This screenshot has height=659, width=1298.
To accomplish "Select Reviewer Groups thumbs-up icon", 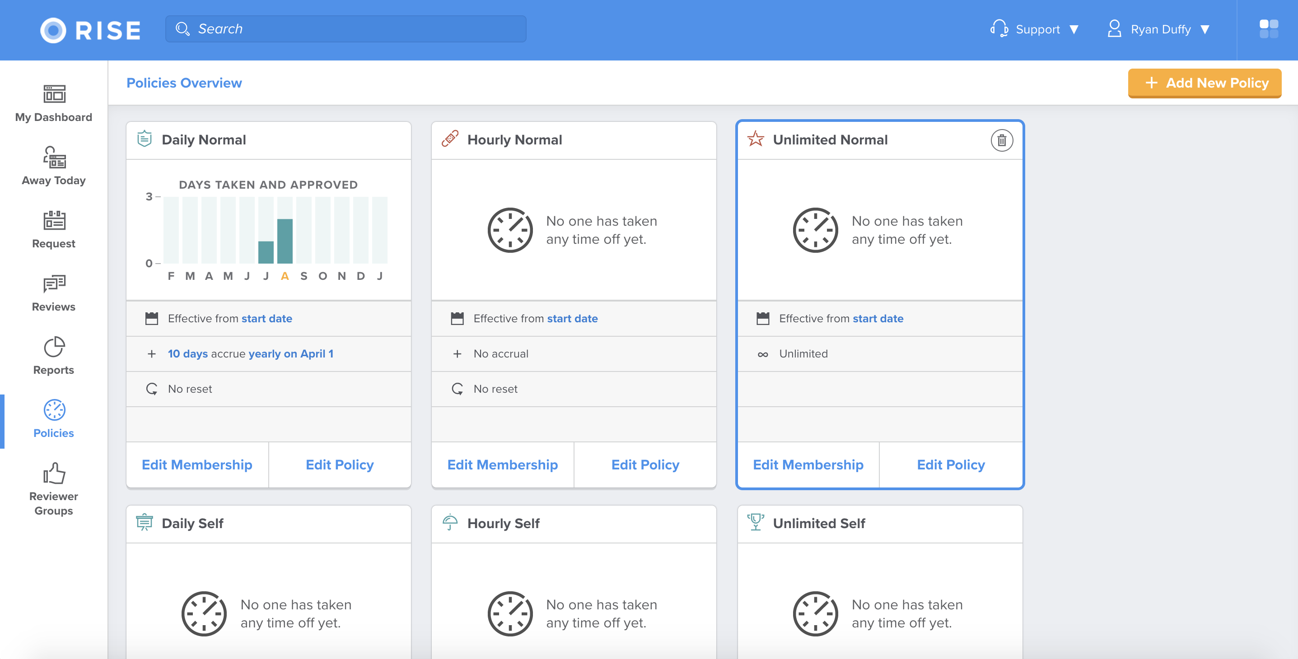I will [53, 474].
